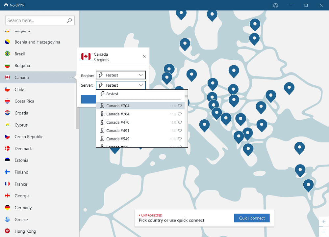The image size is (329, 237).
Task: Maximize the NordVPN window
Action: point(306,5)
